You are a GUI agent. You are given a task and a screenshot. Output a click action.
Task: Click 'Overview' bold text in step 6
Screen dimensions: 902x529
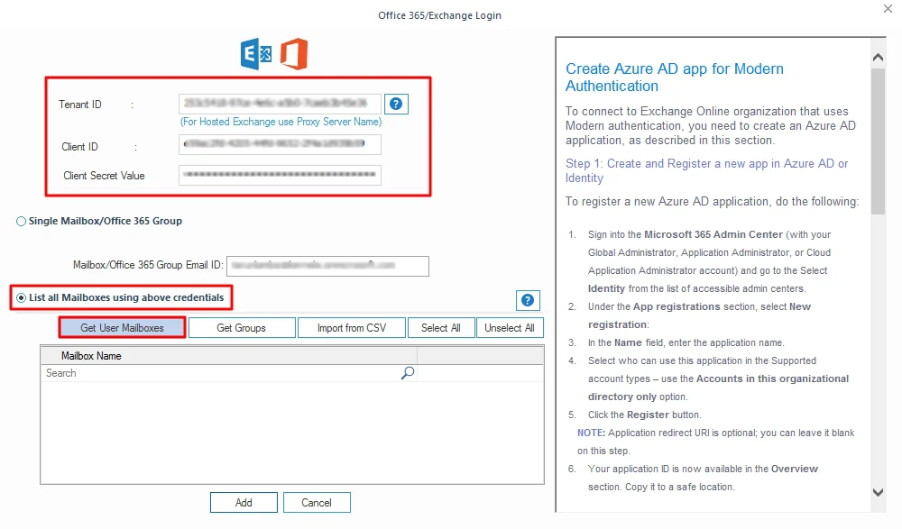795,470
